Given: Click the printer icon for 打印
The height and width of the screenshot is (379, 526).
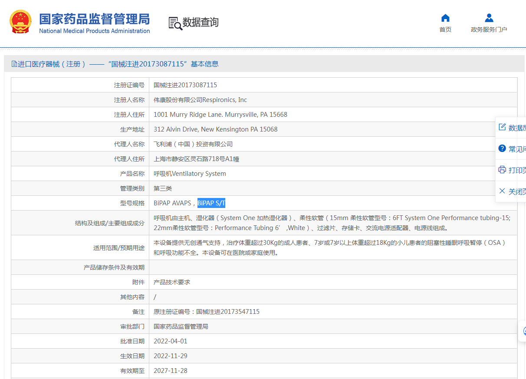Looking at the screenshot, I should (x=502, y=170).
